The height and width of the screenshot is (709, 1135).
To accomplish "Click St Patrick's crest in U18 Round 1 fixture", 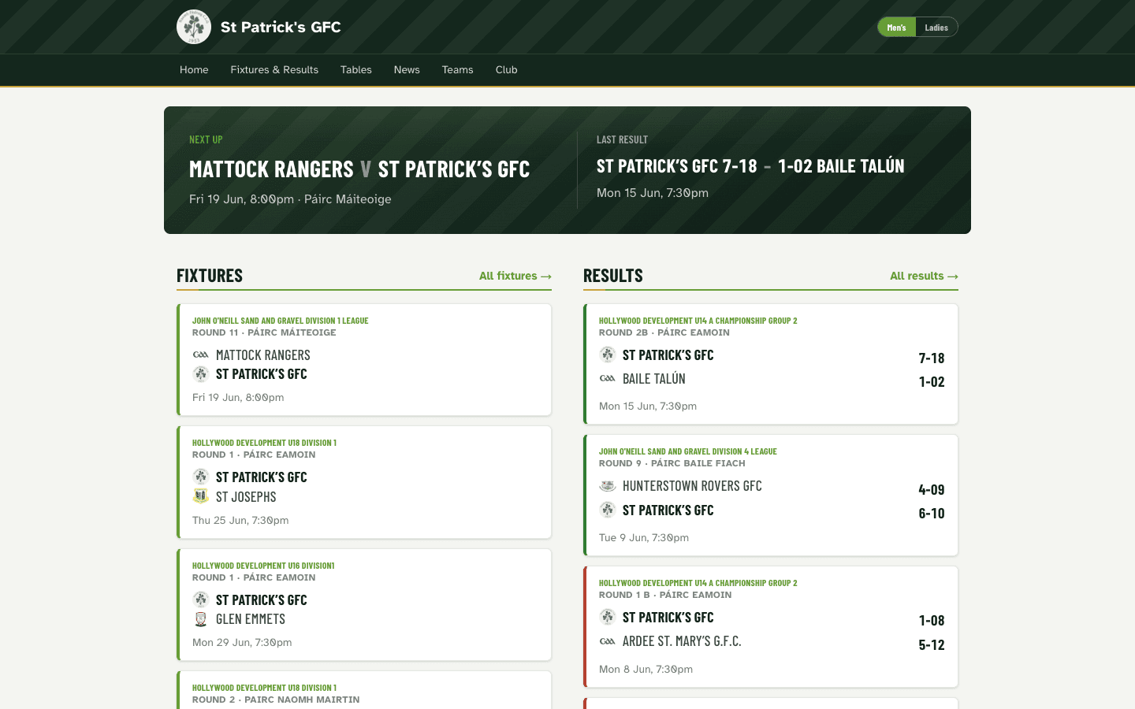I will (x=201, y=477).
